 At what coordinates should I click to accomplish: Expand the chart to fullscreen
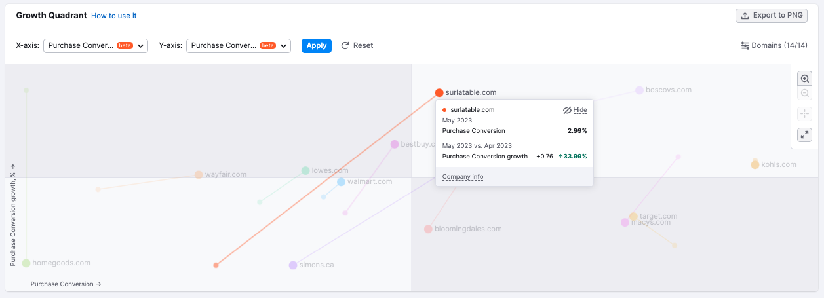(x=804, y=135)
